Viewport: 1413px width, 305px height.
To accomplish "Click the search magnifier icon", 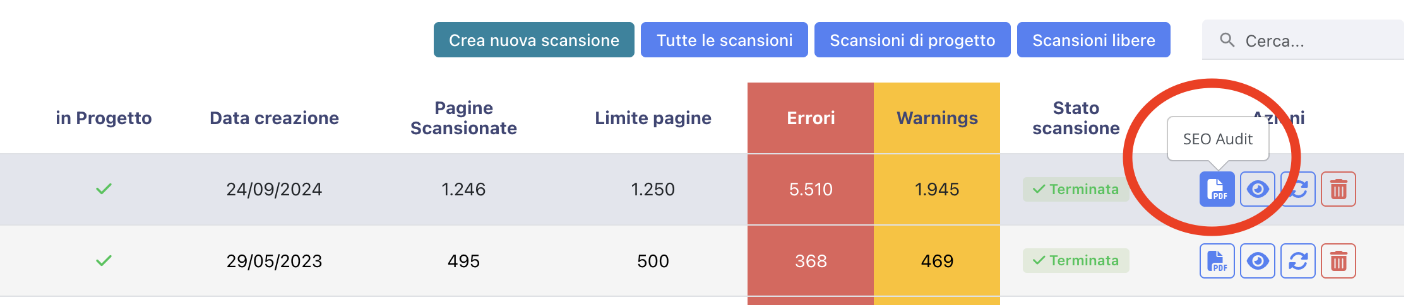I will click(x=1227, y=40).
